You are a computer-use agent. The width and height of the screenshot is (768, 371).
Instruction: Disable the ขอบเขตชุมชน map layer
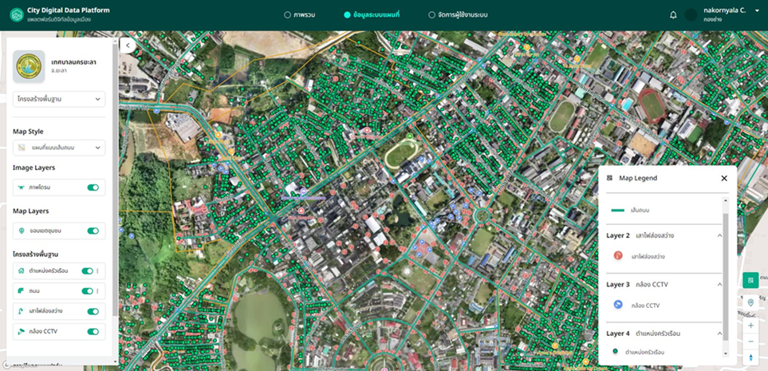93,231
